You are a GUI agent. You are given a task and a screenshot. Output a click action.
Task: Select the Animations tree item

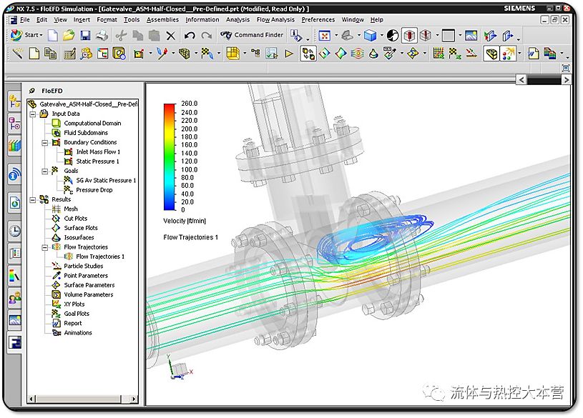pos(77,333)
